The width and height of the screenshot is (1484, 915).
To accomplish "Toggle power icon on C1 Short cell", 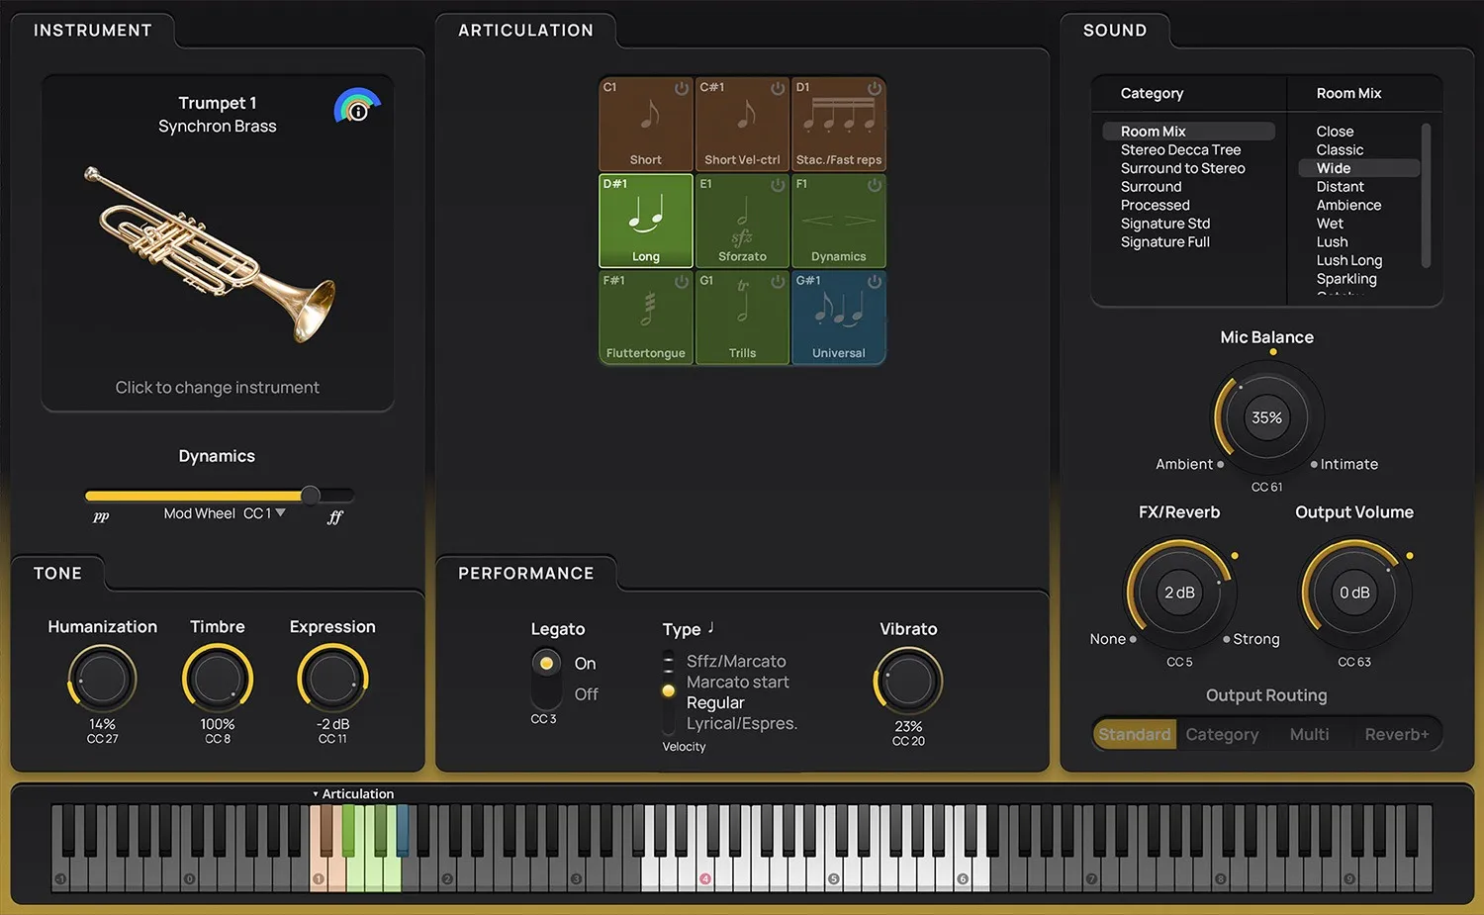I will coord(682,88).
